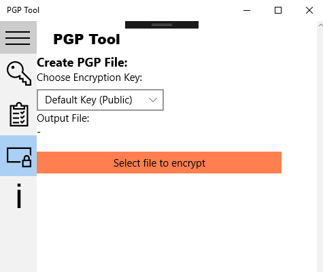Open the clipboard checklist page
This screenshot has height=272, width=323.
(x=18, y=114)
